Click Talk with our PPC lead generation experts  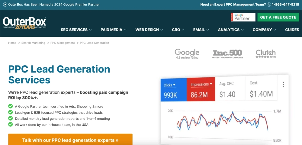pyautogui.click(x=70, y=140)
